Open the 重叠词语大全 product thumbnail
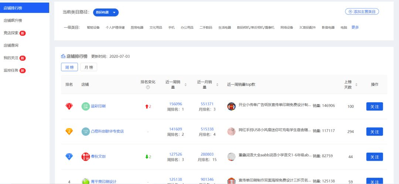The image size is (399, 184). coord(231,156)
